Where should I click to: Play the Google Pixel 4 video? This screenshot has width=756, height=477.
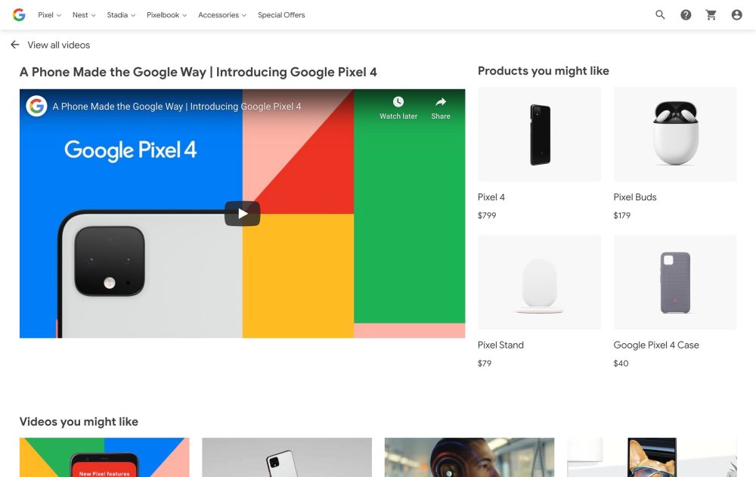[x=242, y=214]
